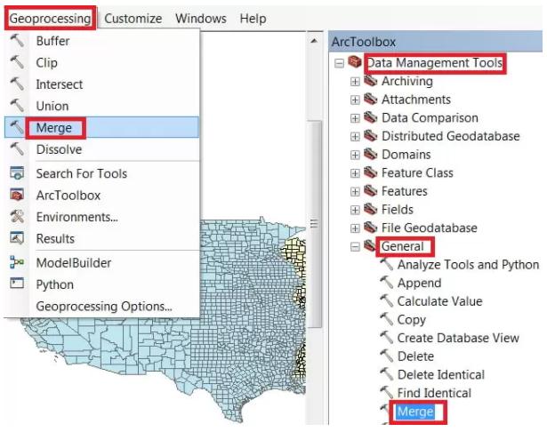The width and height of the screenshot is (547, 432).
Task: Open Geoprocessing Options... from the Geoprocessing menu
Action: point(102,306)
